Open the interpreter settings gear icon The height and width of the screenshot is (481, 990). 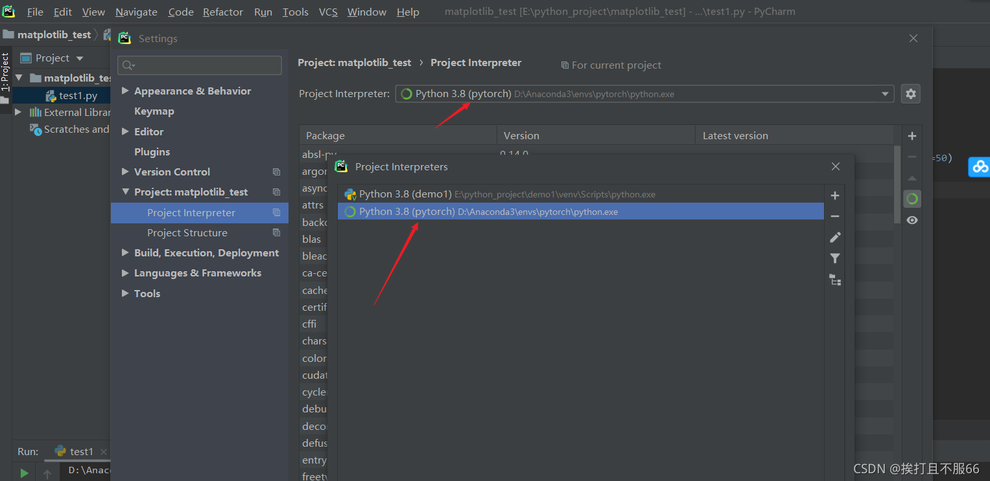tap(911, 94)
